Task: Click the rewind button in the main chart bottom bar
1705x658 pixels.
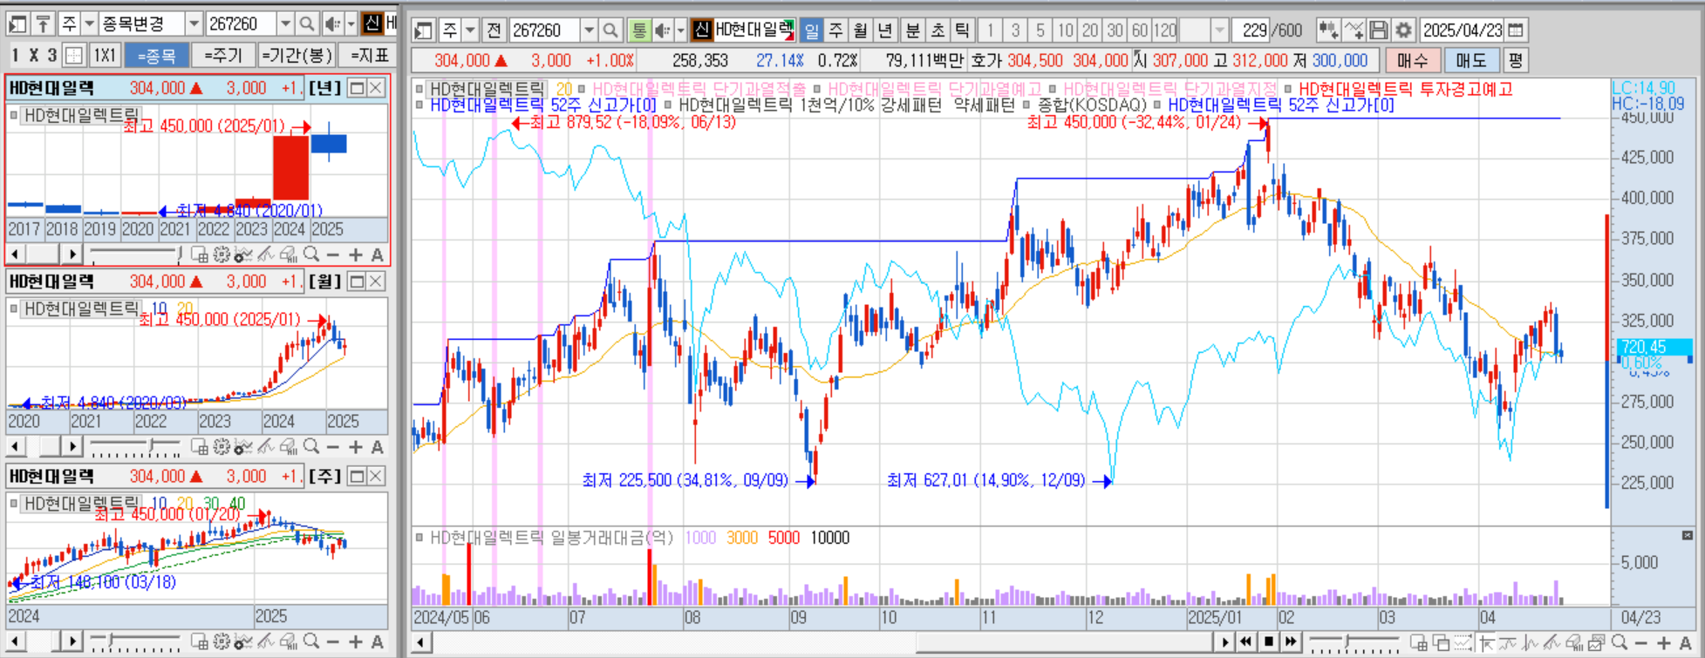Action: point(1247,642)
